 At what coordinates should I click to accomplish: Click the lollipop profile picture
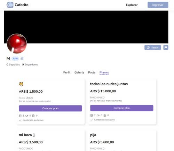point(17,44)
